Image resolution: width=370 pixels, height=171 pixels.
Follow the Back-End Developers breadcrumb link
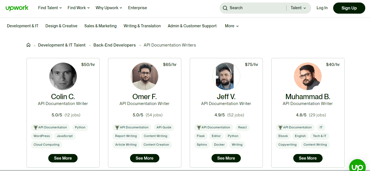(x=114, y=45)
